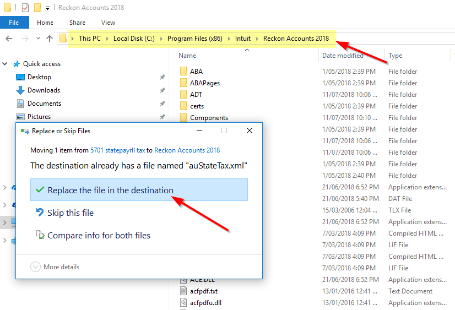
Task: Switch to the View ribbon tab
Action: [x=108, y=23]
